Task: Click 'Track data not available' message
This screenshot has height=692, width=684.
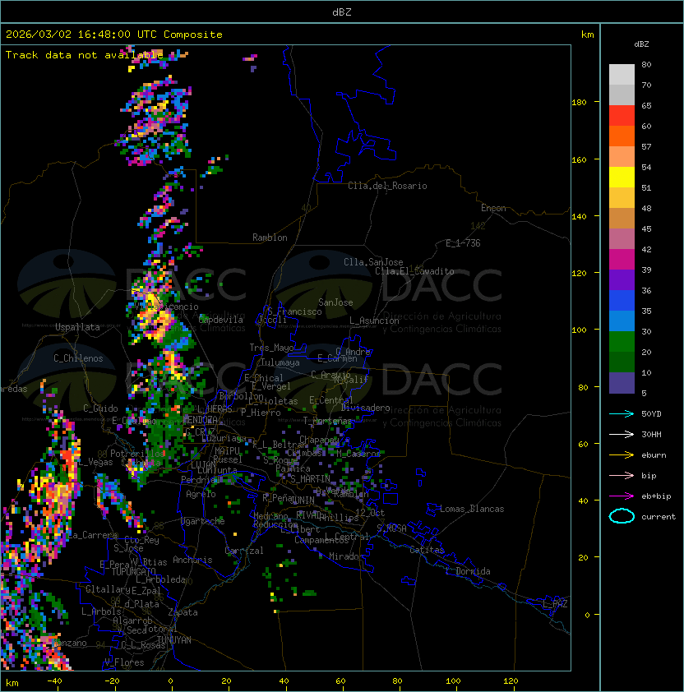Action: (x=85, y=55)
